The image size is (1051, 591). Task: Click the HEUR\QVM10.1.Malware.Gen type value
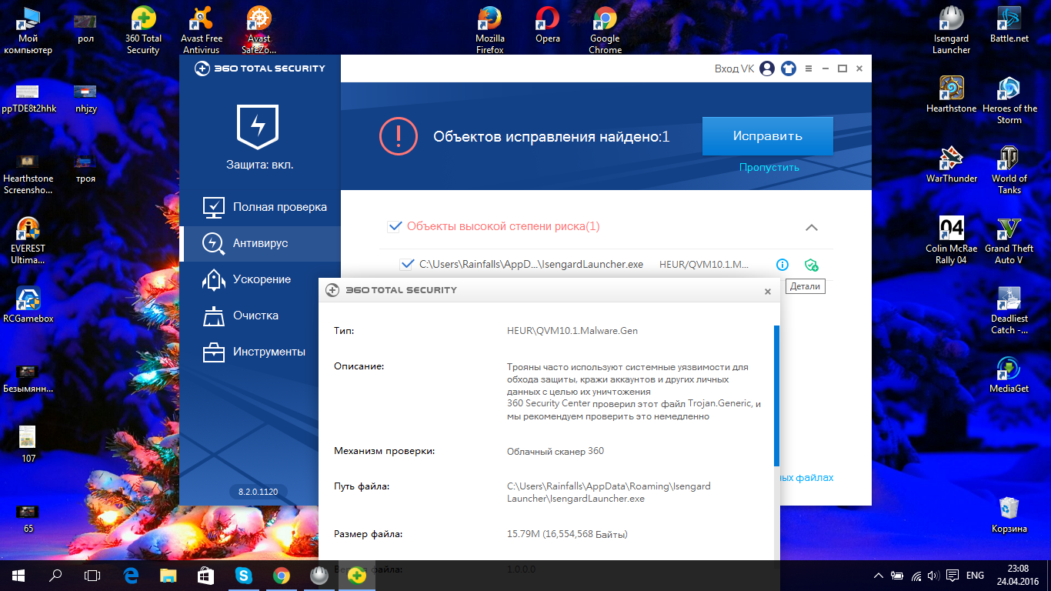pyautogui.click(x=572, y=331)
